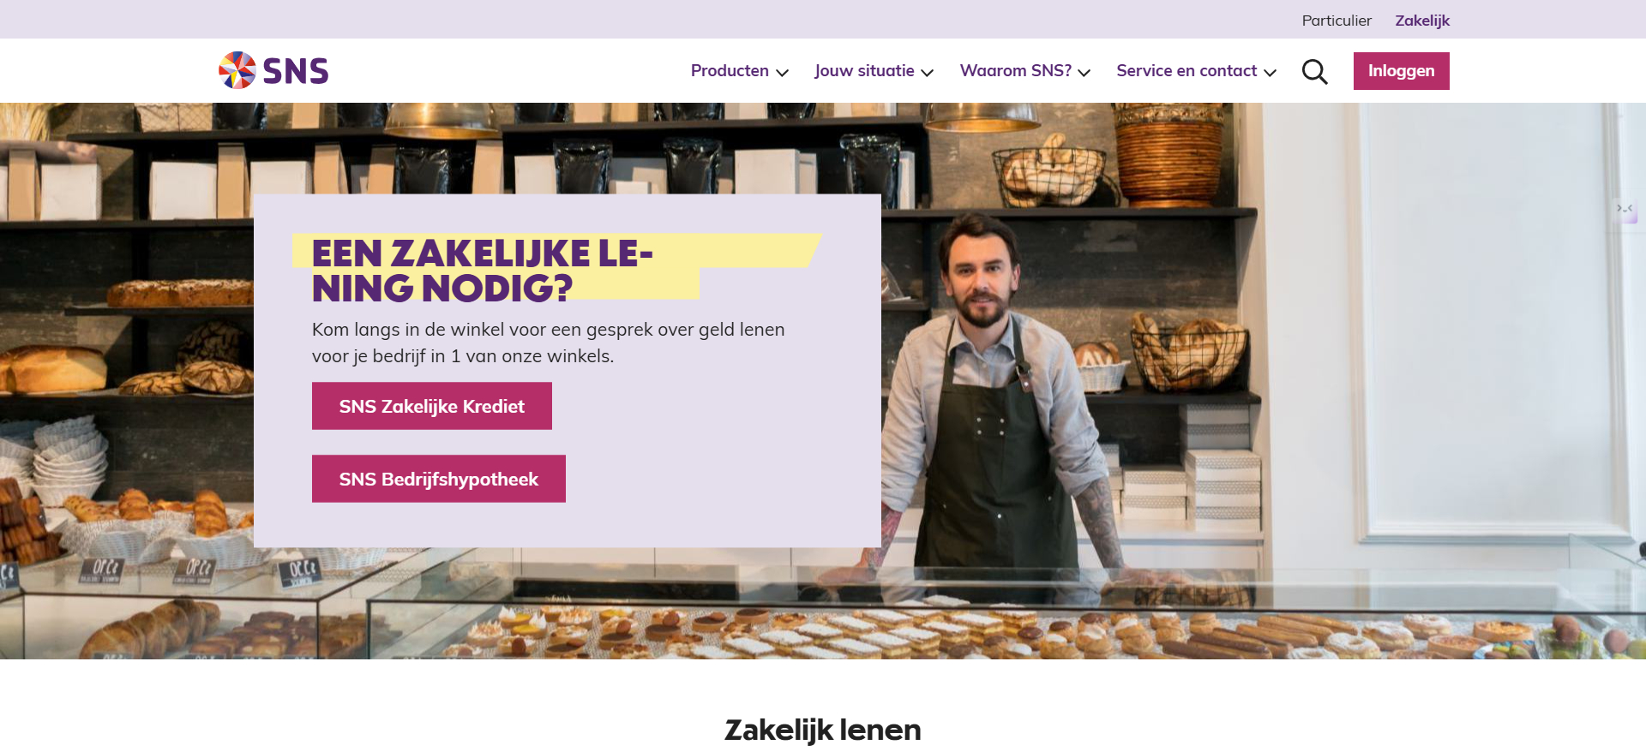Click the smiley face widget at right edge
1646x751 pixels.
(x=1625, y=210)
